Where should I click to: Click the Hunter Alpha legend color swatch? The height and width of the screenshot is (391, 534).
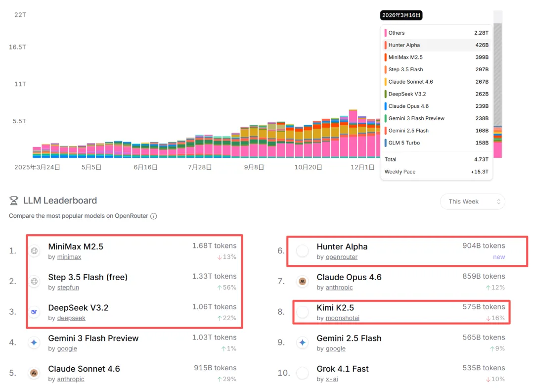(x=386, y=45)
